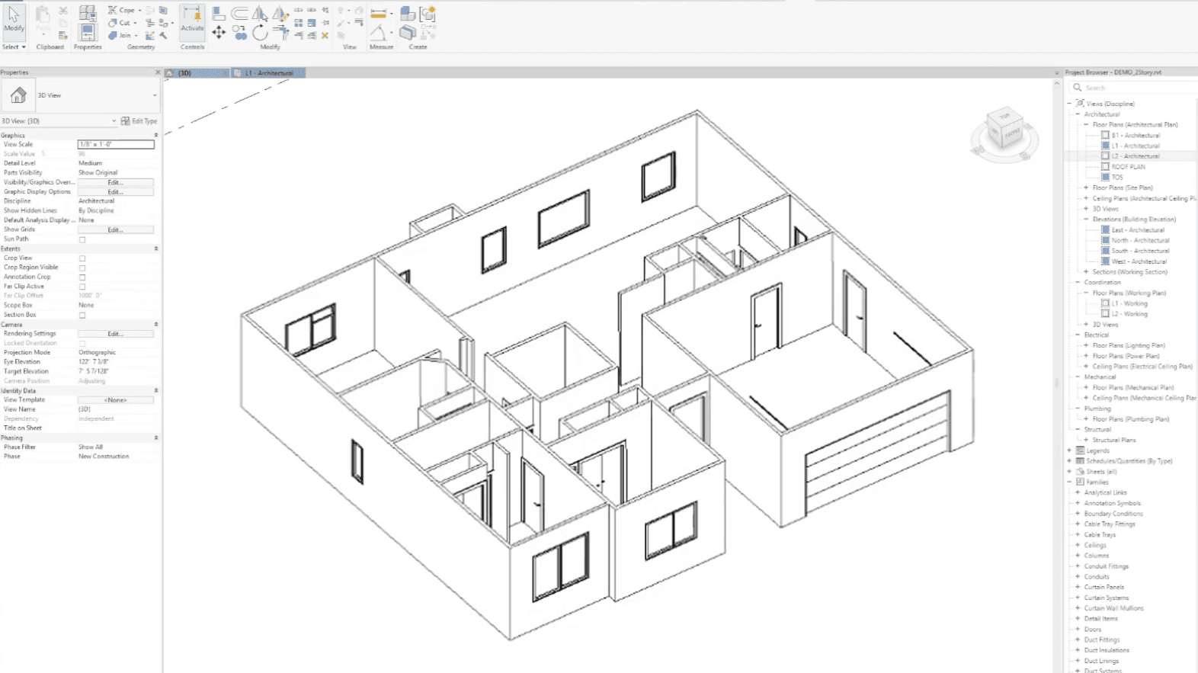Select the Aligned Dimension measure tool
Screen dimensions: 1198x673
(378, 13)
